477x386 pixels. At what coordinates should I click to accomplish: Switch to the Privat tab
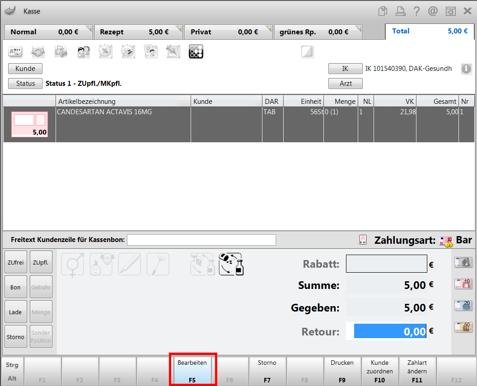pos(228,32)
